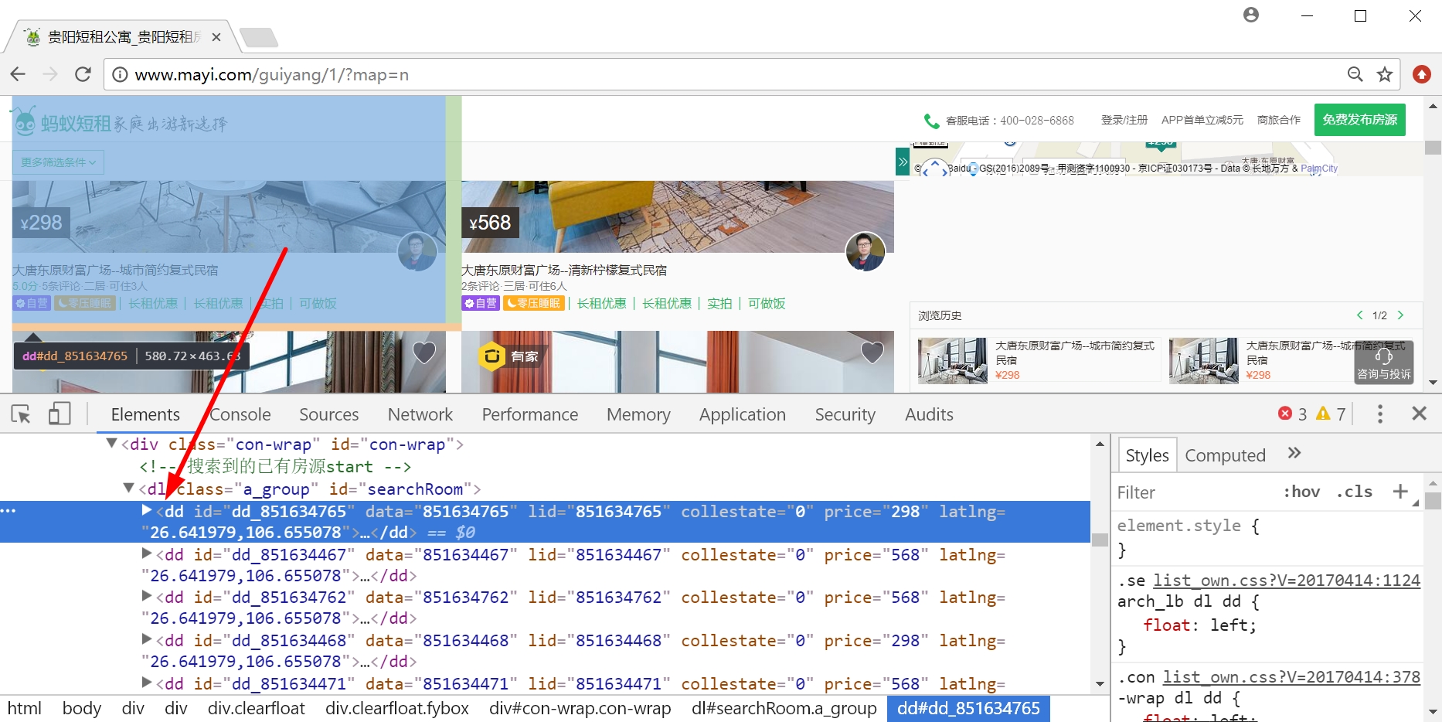
Task: Open DevTools three-dot customize menu
Action: coord(1379,414)
